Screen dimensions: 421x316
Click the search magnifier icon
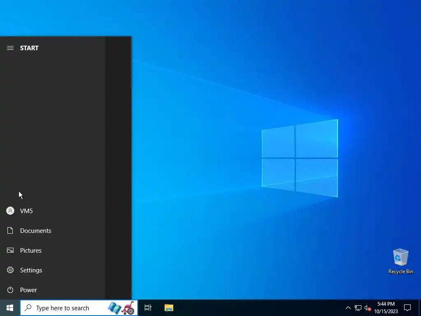pyautogui.click(x=28, y=308)
